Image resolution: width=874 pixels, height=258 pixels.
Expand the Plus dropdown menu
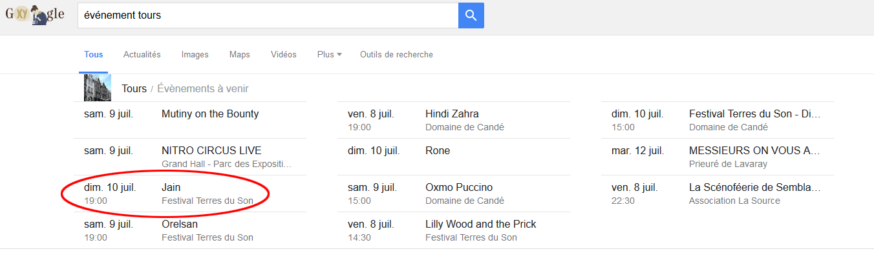(x=329, y=55)
